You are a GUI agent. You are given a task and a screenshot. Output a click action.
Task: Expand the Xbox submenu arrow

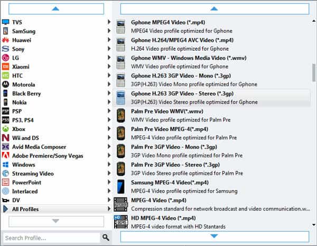109,129
